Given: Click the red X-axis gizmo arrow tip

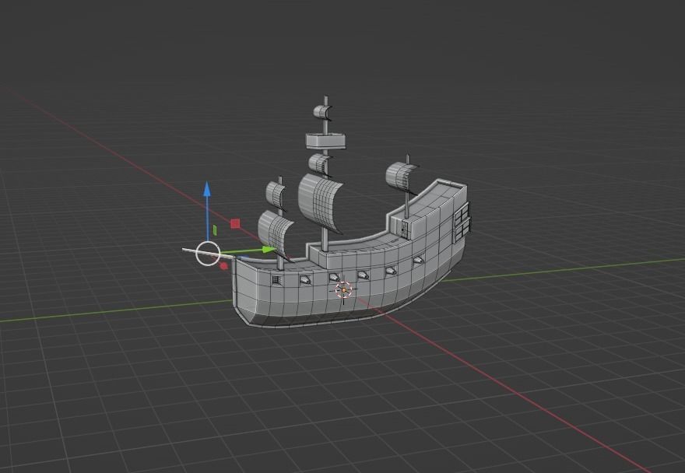Looking at the screenshot, I should click(223, 265).
